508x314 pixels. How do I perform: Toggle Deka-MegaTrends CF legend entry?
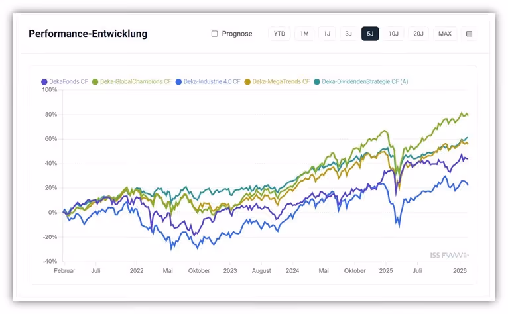[277, 82]
